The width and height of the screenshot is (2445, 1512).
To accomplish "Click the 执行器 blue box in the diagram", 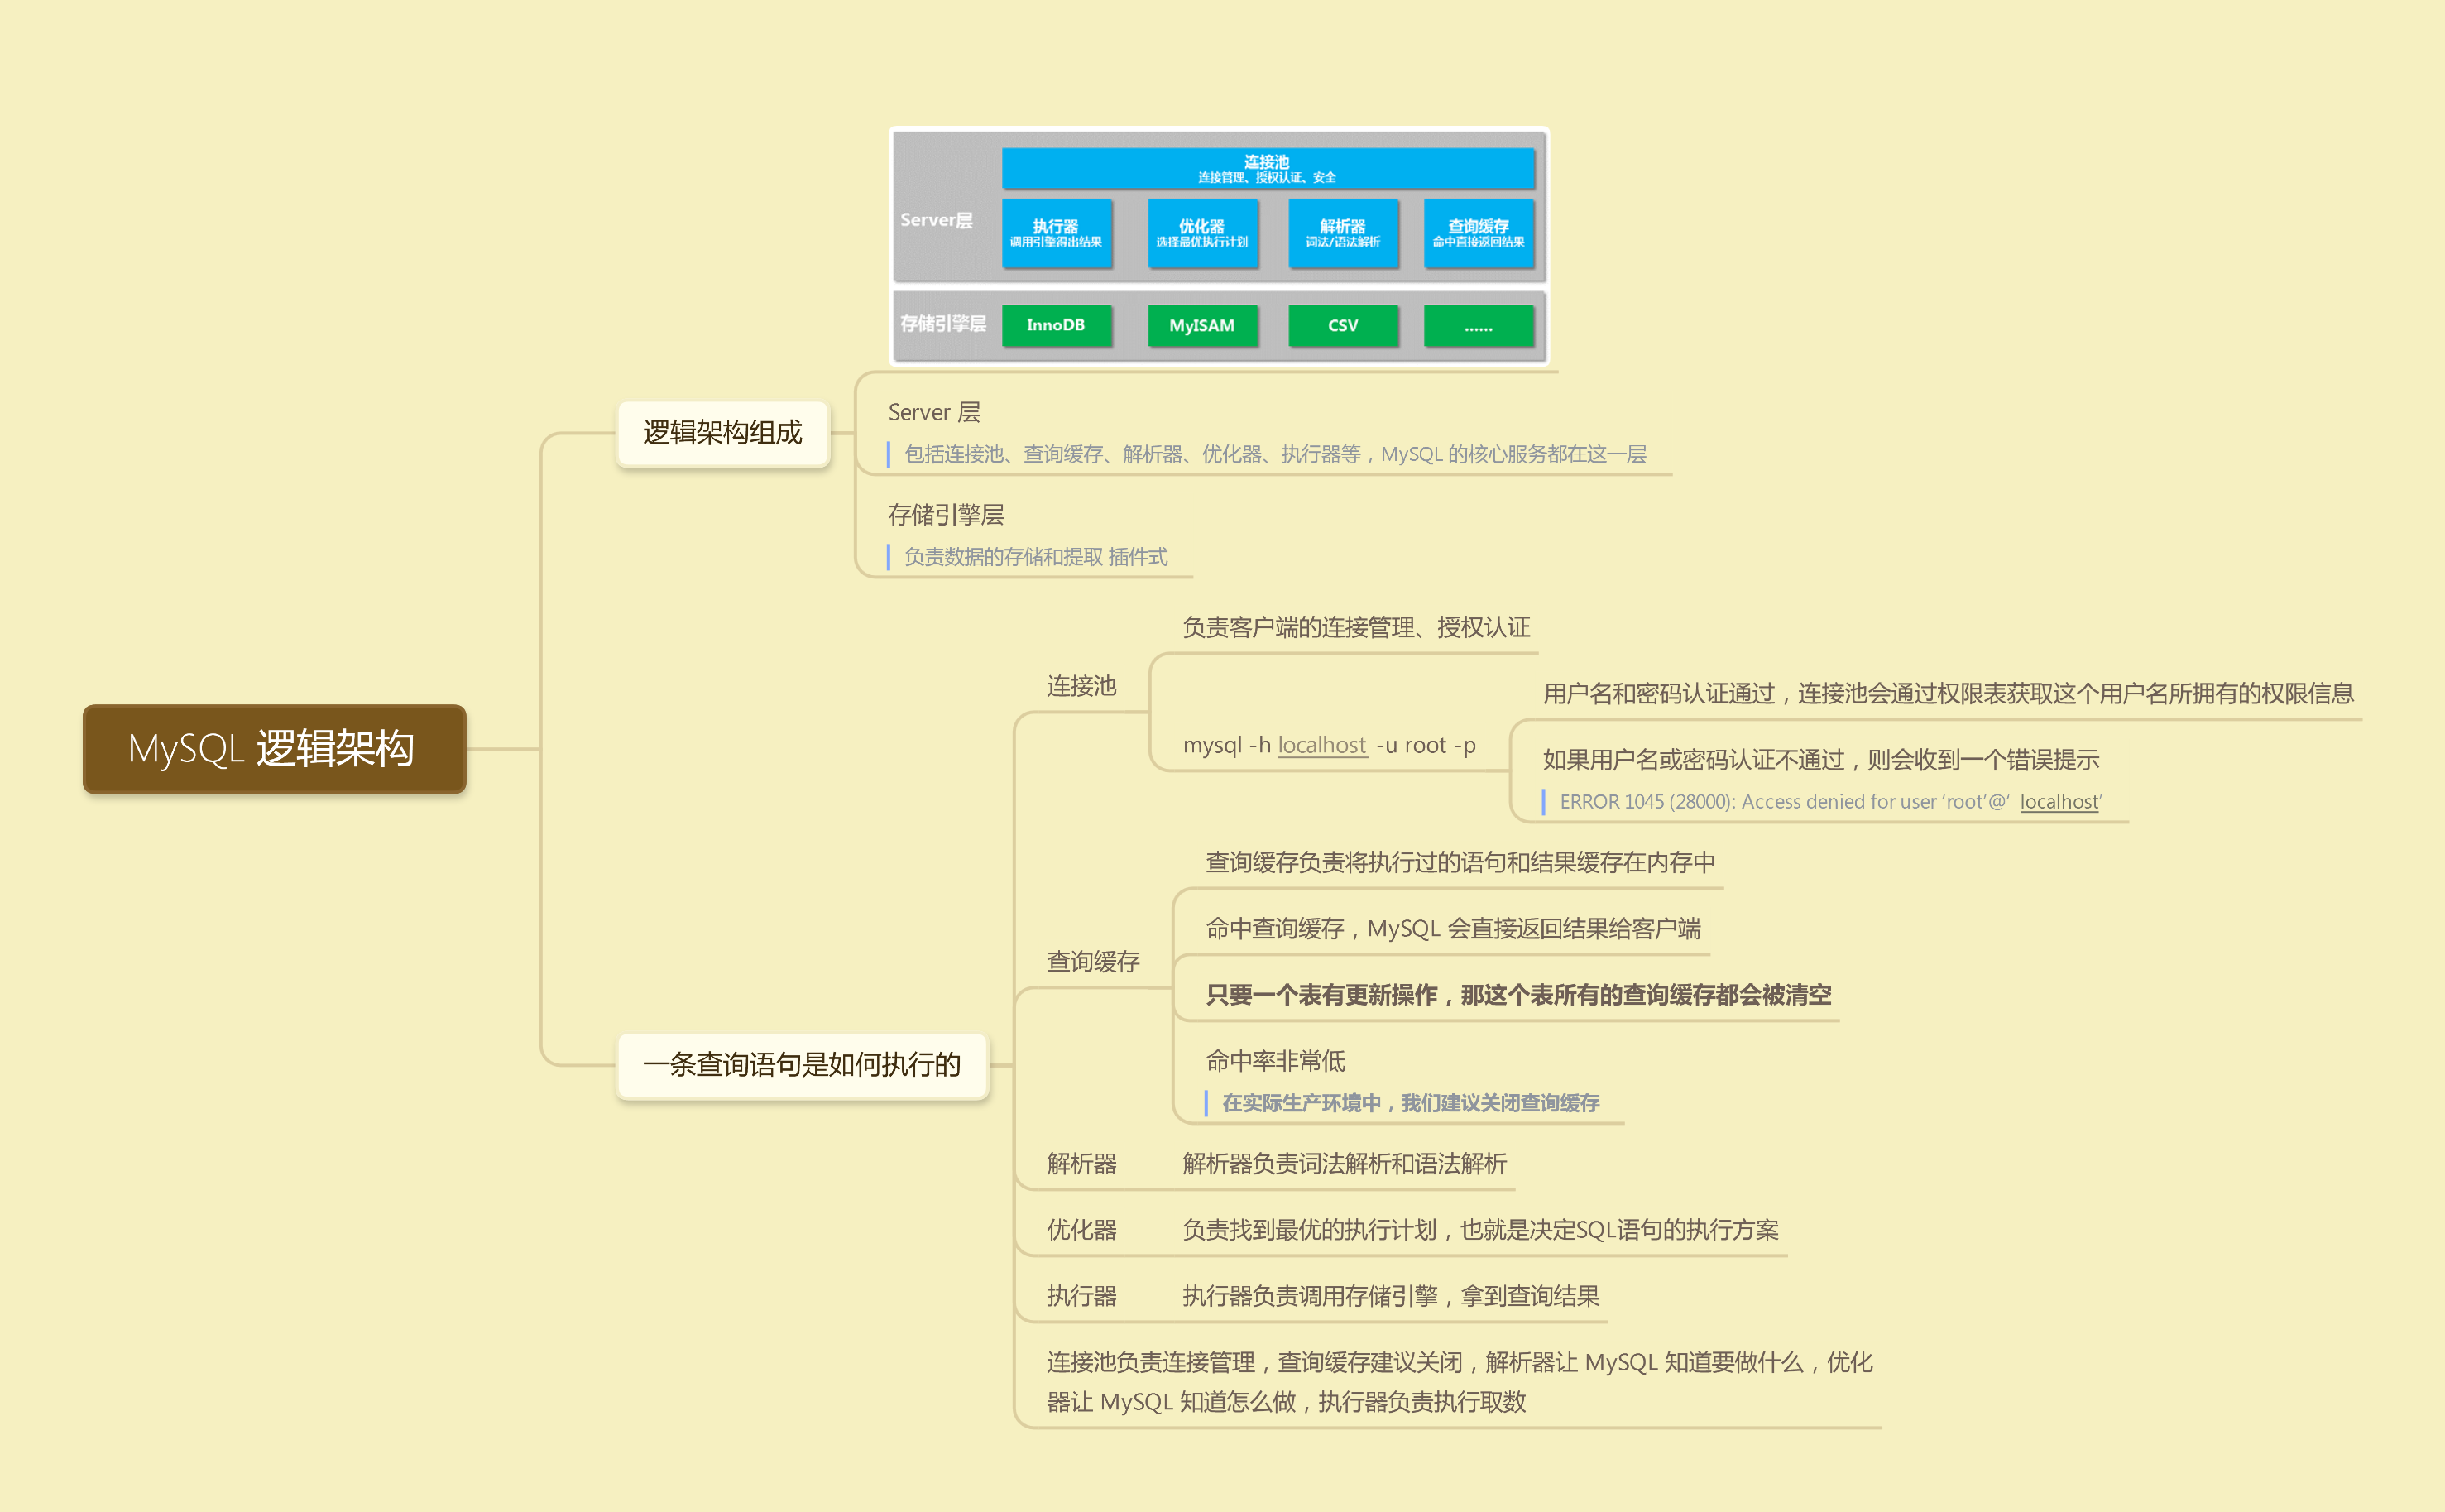I will click(1057, 233).
